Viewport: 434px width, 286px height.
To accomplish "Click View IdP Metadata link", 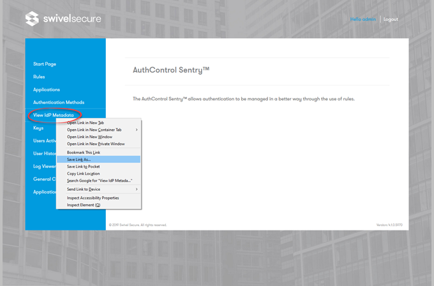I will pos(53,115).
